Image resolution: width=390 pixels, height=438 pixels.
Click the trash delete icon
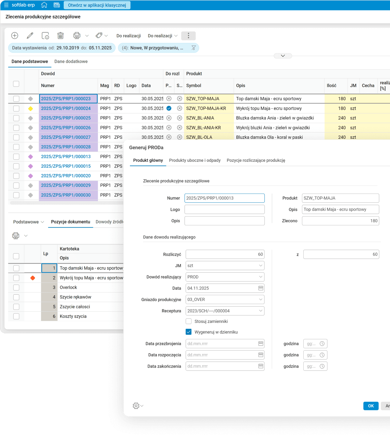tap(61, 36)
